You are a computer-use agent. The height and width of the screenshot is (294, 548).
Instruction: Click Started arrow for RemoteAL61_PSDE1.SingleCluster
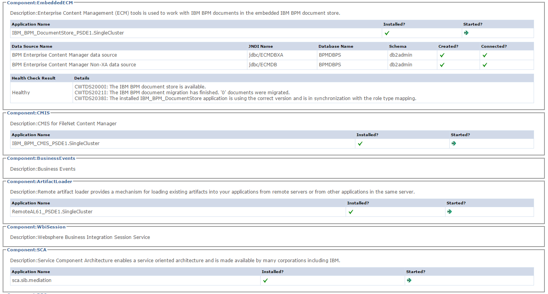[449, 212]
